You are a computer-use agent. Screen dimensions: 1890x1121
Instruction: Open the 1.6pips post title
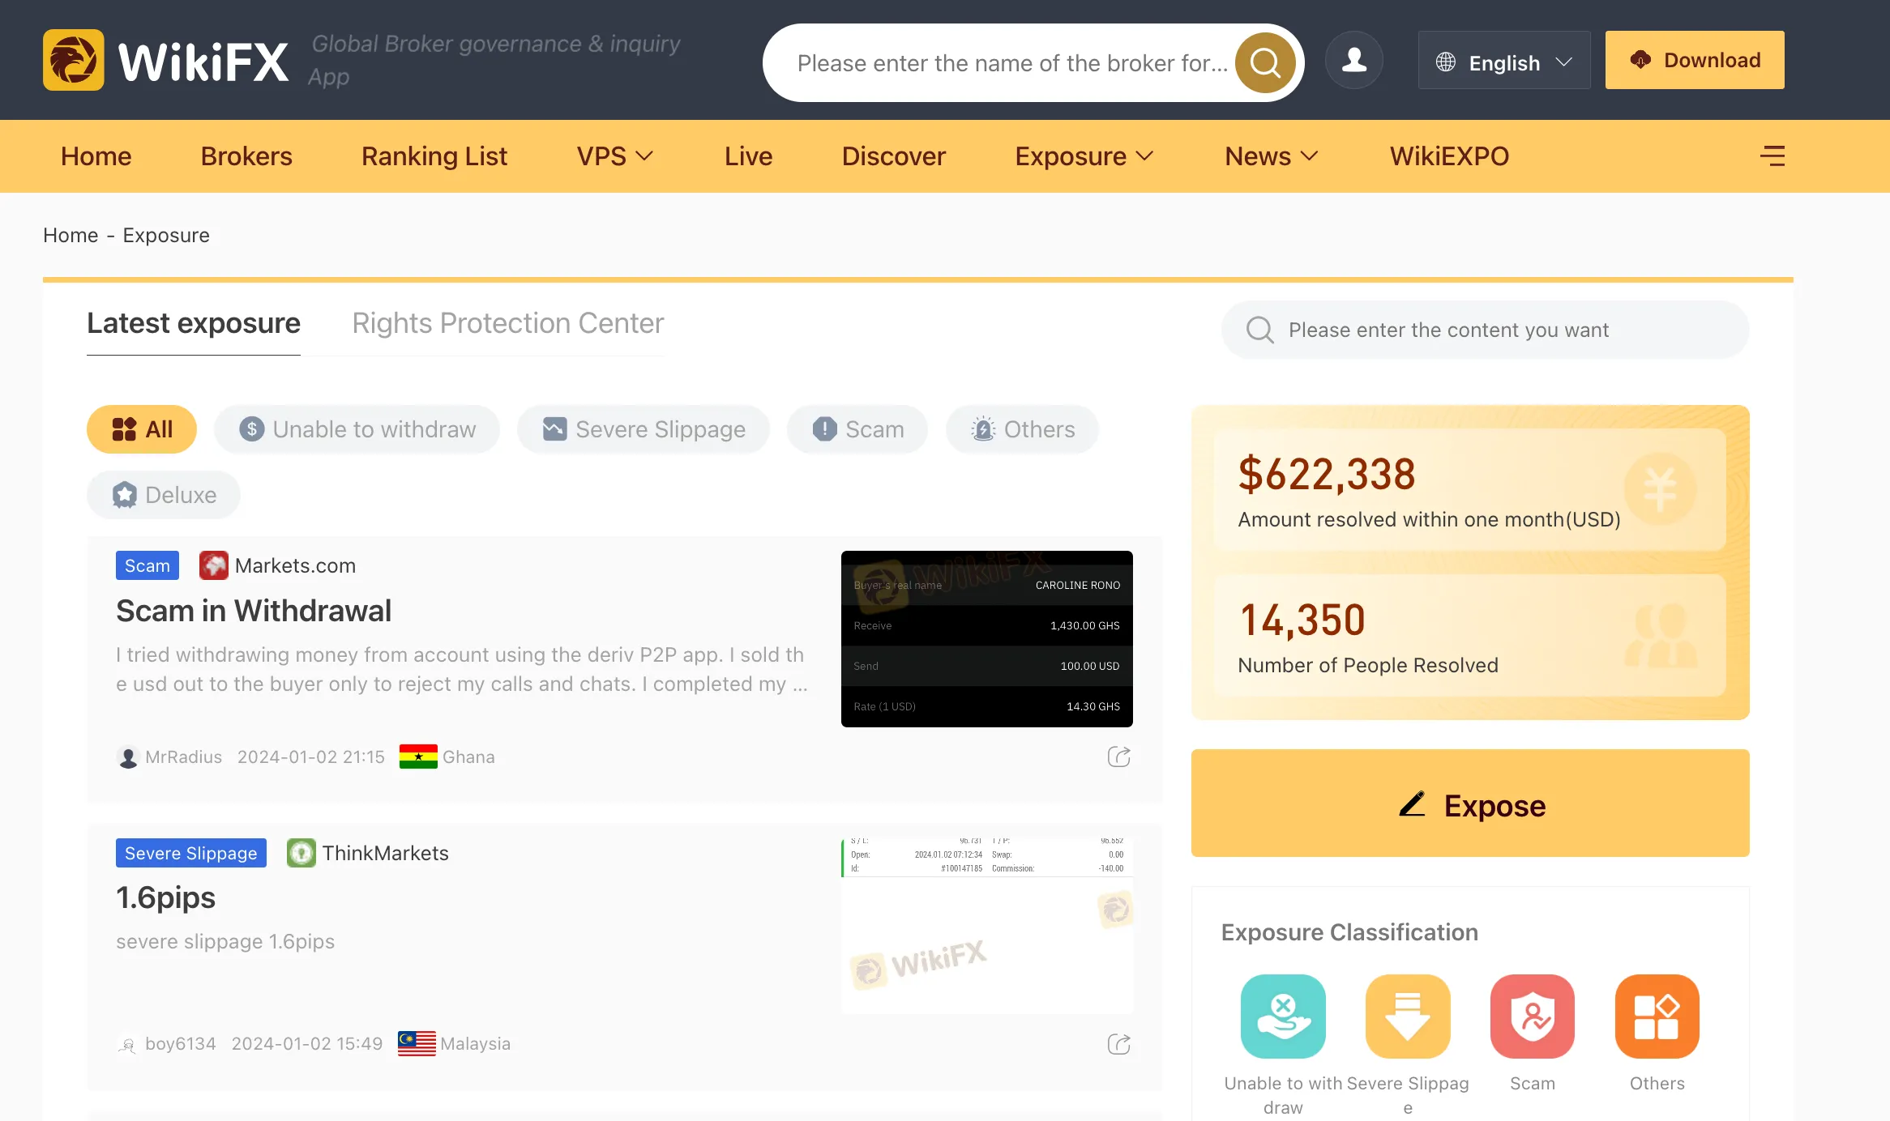click(166, 898)
